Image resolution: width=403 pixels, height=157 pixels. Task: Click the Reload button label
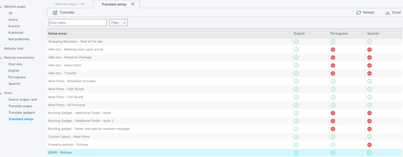369,12
